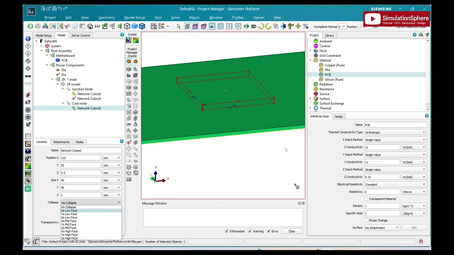
Task: Select the Silicon (Pure) material
Action: pyautogui.click(x=334, y=80)
